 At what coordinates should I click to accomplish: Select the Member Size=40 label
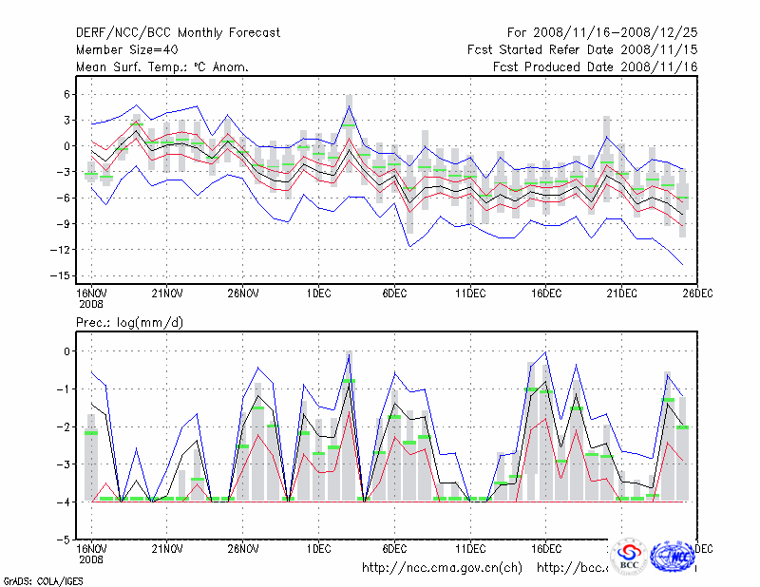[x=126, y=50]
